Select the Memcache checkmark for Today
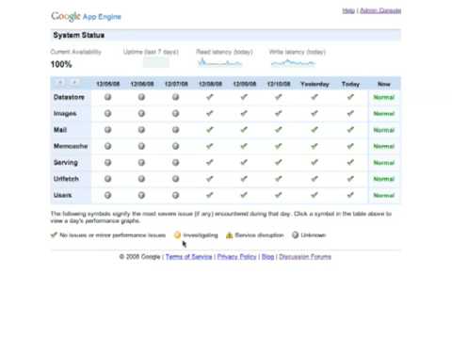The image size is (452, 339). point(350,146)
